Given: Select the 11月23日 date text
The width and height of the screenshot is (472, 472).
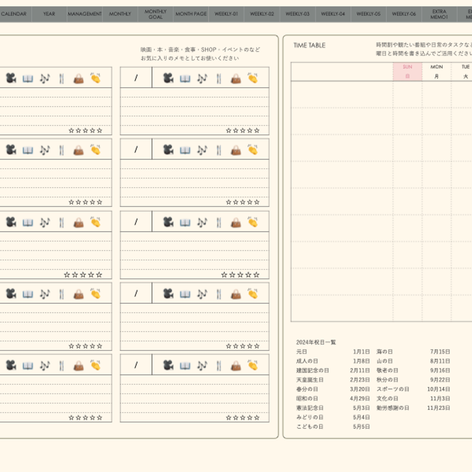Looking at the screenshot, I should click(x=439, y=408).
